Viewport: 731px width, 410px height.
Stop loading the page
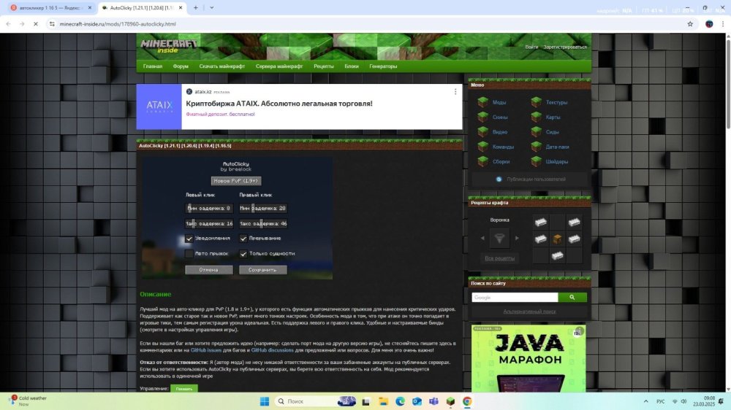tap(35, 24)
